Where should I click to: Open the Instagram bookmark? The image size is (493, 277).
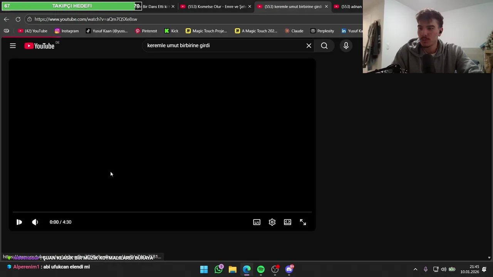coord(67,31)
